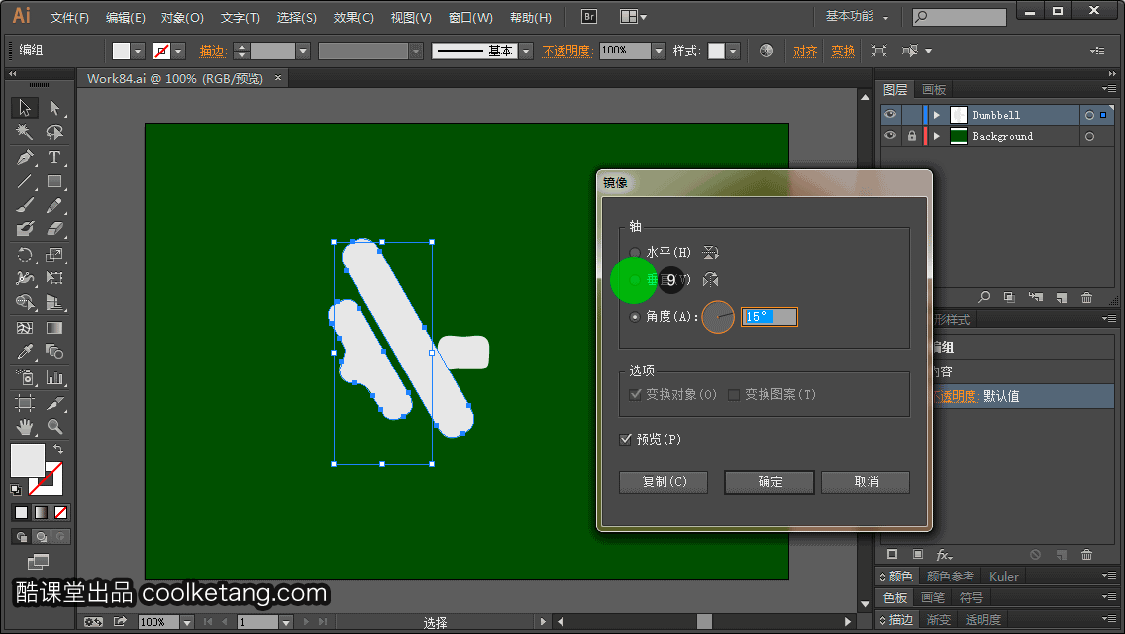
Task: Select the Direct Selection tool
Action: 54,108
